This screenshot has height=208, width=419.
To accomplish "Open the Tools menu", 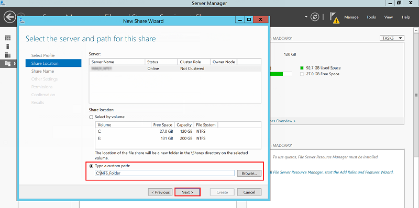I will coord(371,17).
